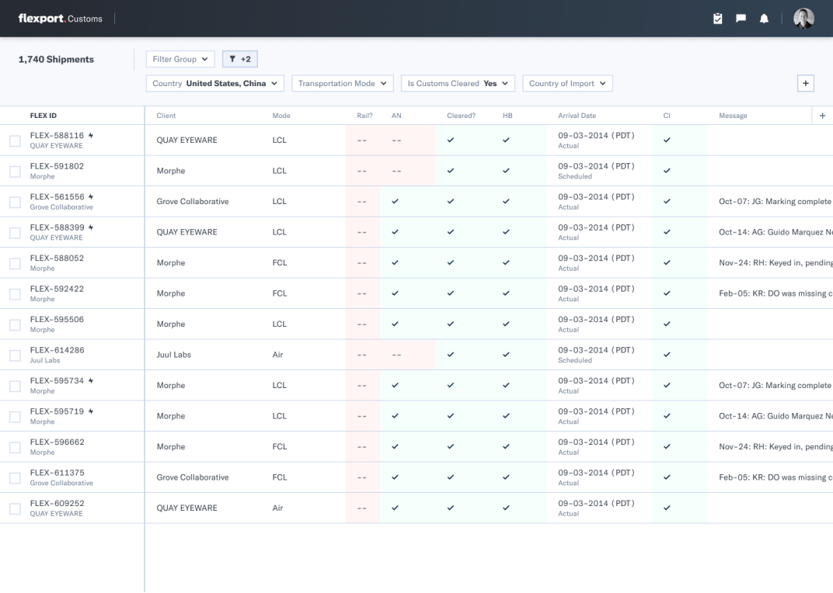Click lightning bolt icon next to FLEX-588116
833x593 pixels.
[x=91, y=135]
